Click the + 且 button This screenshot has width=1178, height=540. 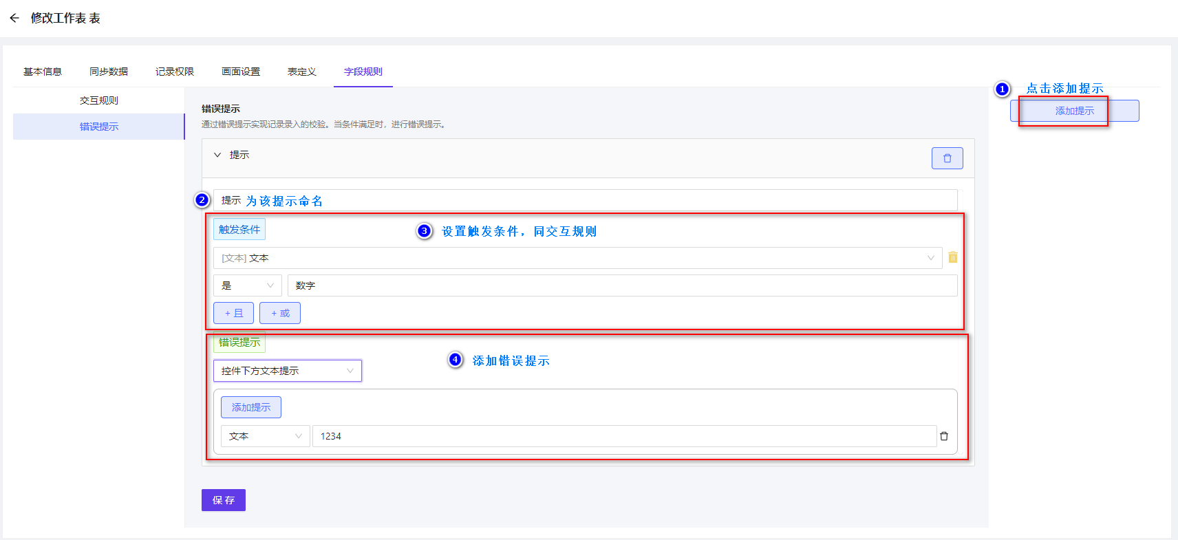[233, 313]
